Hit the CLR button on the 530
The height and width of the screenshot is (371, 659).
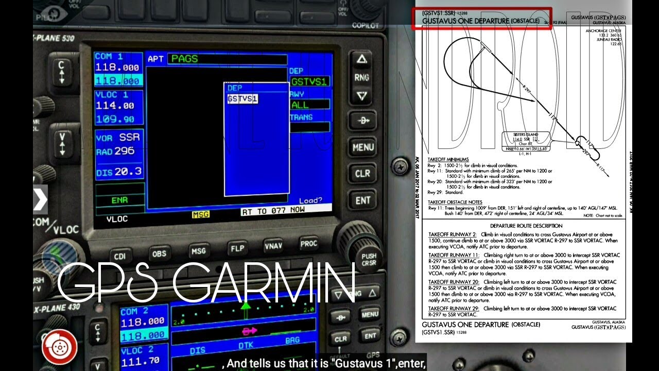(x=362, y=174)
